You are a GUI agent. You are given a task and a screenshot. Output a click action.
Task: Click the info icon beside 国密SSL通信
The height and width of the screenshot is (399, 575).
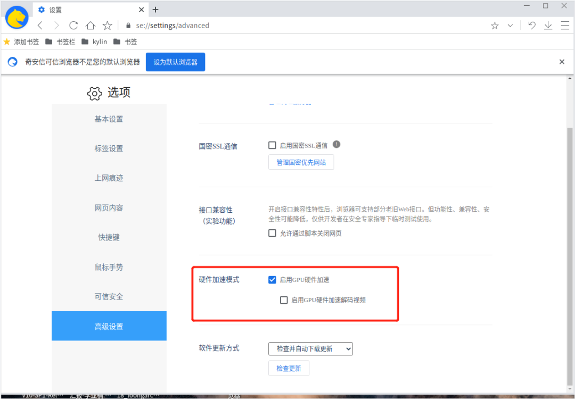coord(336,145)
